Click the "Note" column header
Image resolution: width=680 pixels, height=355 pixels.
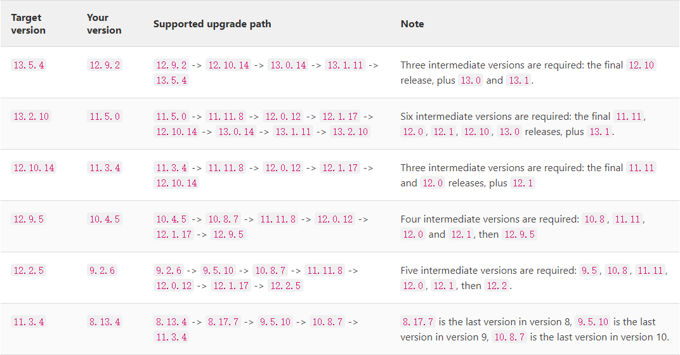click(412, 24)
